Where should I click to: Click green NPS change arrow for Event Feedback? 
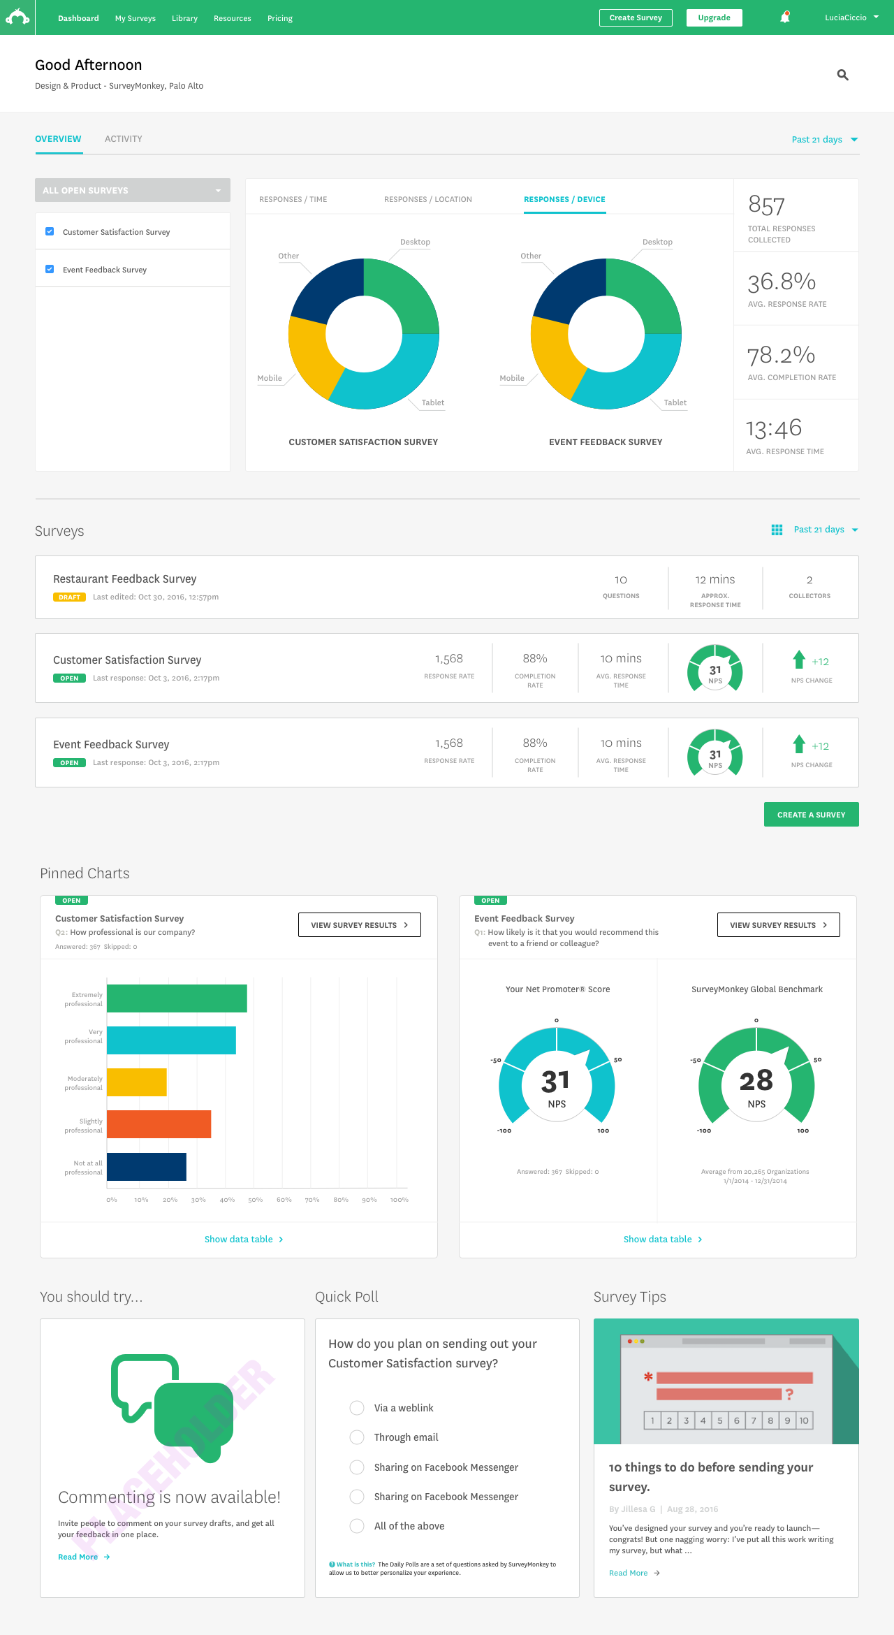point(799,744)
